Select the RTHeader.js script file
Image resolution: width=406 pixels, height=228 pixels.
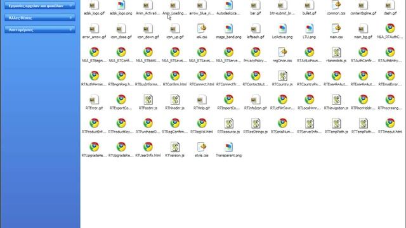(x=175, y=99)
